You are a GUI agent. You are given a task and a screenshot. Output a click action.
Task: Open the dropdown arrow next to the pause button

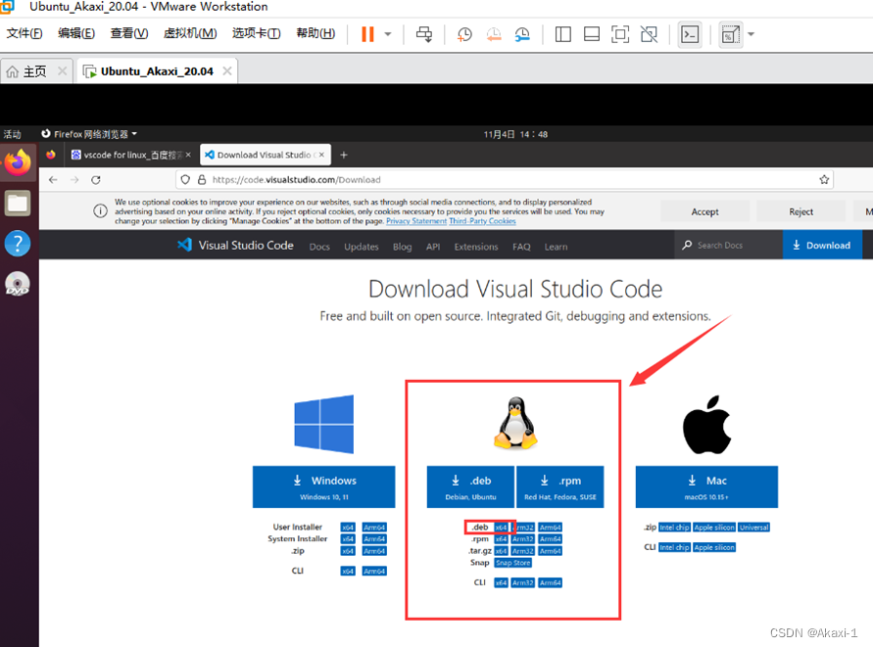[388, 34]
